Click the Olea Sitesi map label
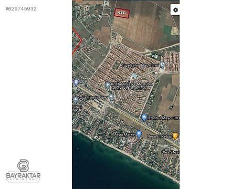The image size is (252, 189). point(170,152)
